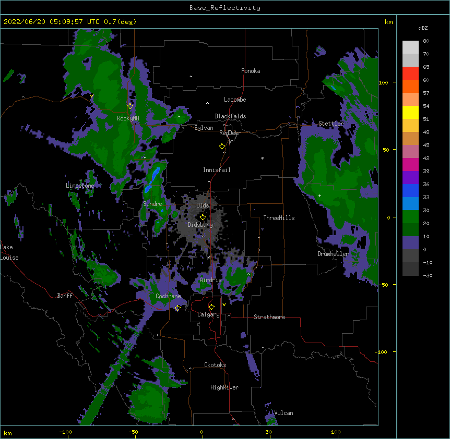The width and height of the screenshot is (450, 439).
Task: Click the blue high-reflectivity cell north of Sundre
Action: point(151,180)
